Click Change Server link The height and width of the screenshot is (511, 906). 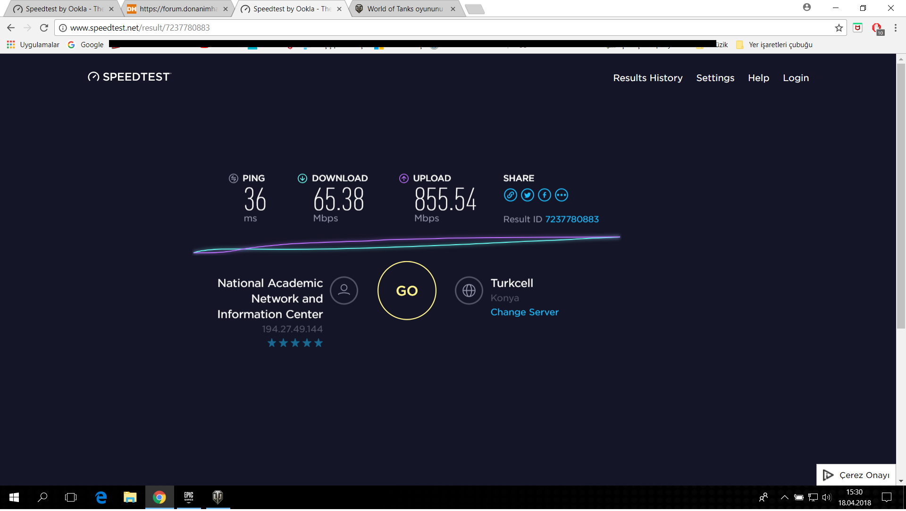[524, 312]
